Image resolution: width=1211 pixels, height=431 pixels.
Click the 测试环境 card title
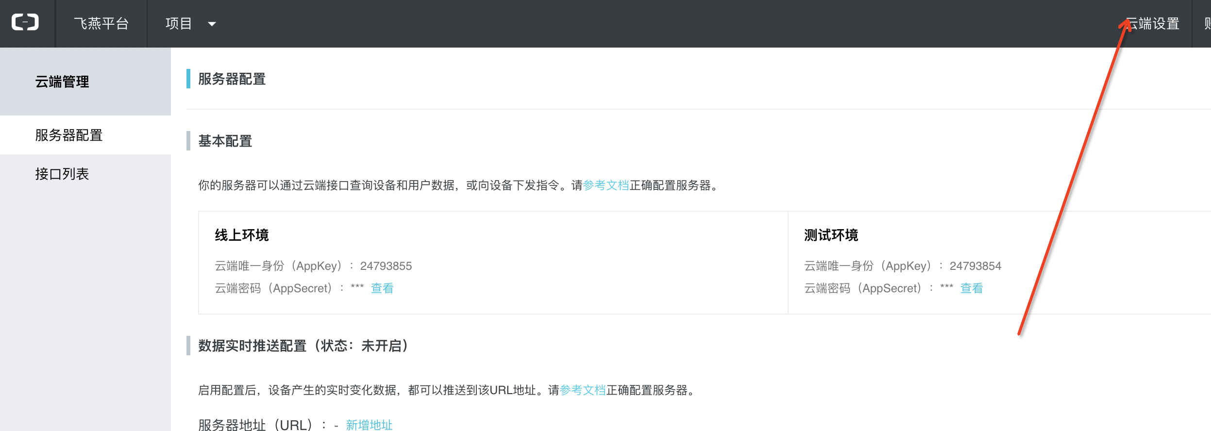(x=831, y=235)
